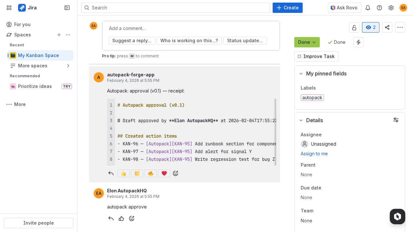
Task: Click the Assign to me link
Action: (314, 154)
